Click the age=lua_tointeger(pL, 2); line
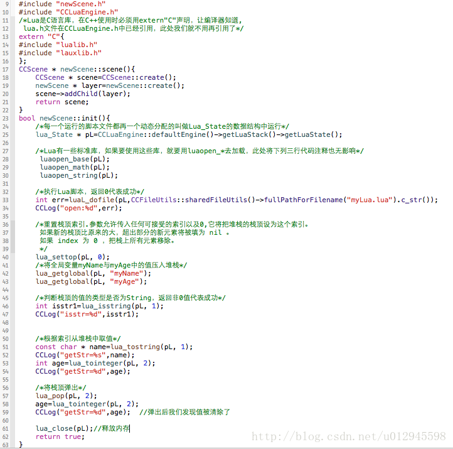Screen dimensions: 453x449 point(87,404)
